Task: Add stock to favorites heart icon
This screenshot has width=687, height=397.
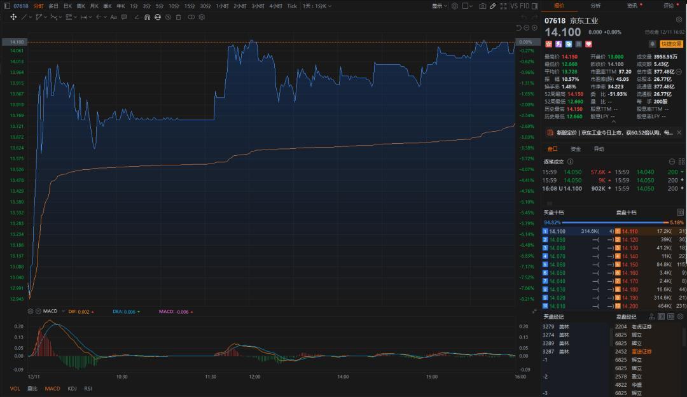Action: (588, 44)
